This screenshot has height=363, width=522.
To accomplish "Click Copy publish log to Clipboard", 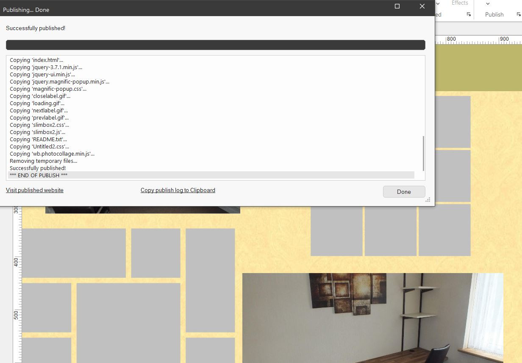I will click(178, 190).
